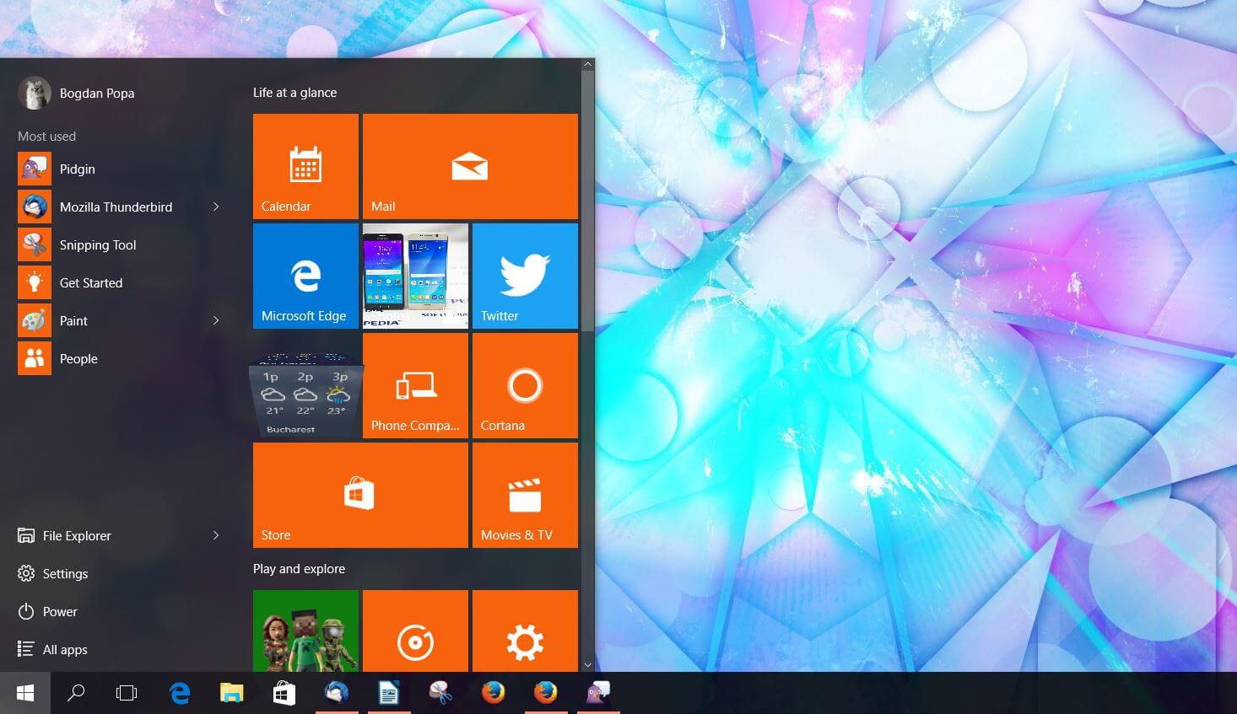Open Task View on the taskbar
The image size is (1237, 714).
pos(126,693)
